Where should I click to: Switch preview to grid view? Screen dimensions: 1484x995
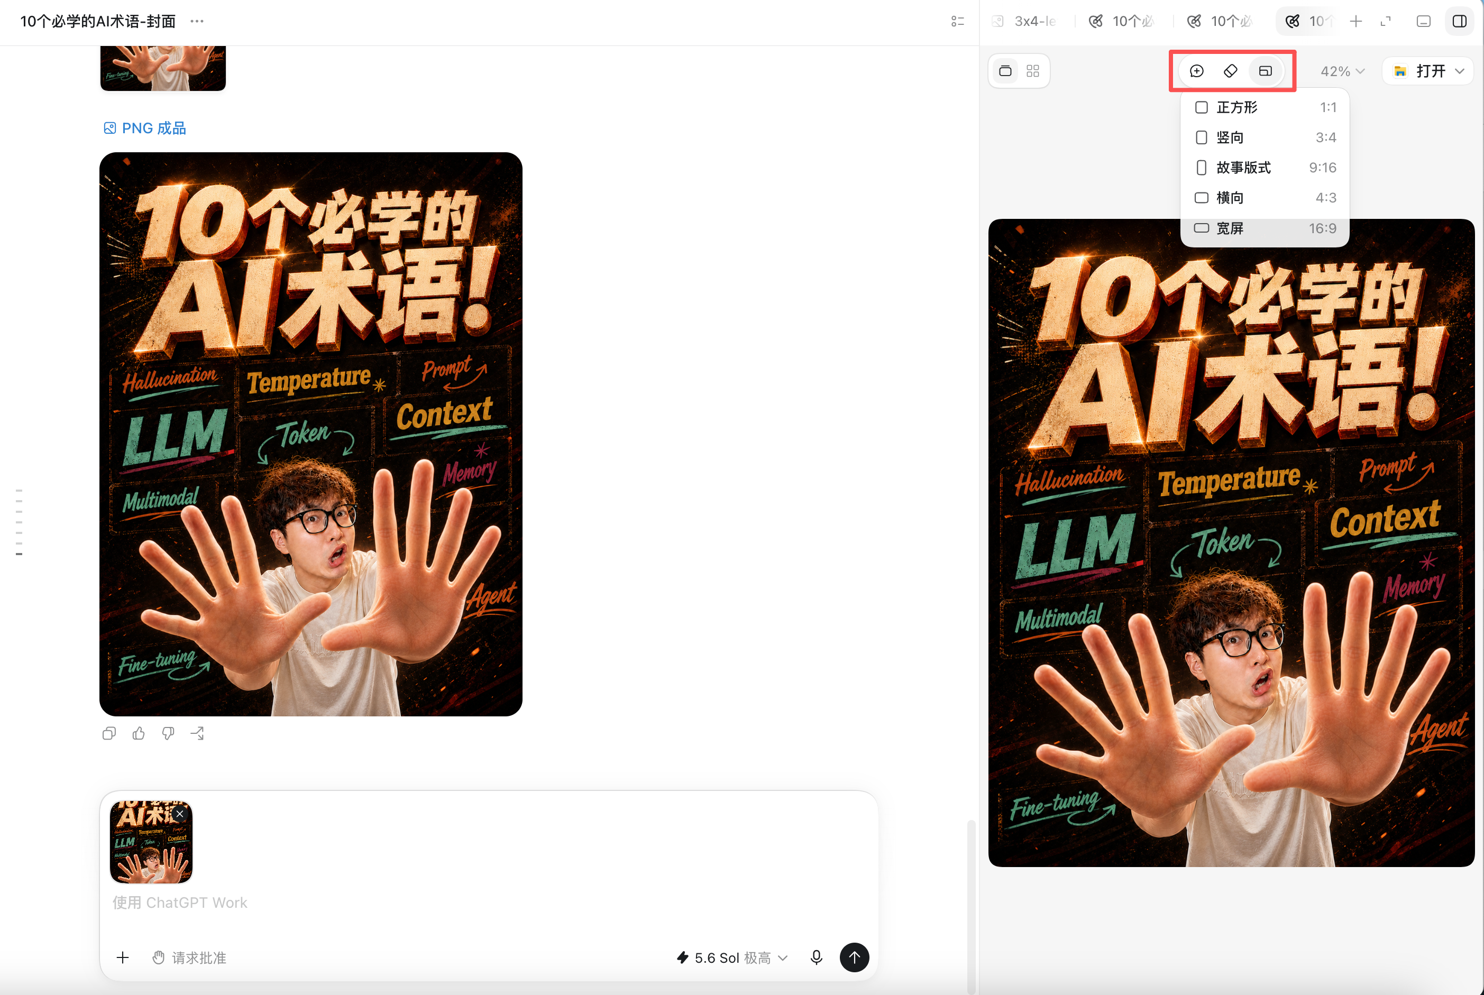1033,71
